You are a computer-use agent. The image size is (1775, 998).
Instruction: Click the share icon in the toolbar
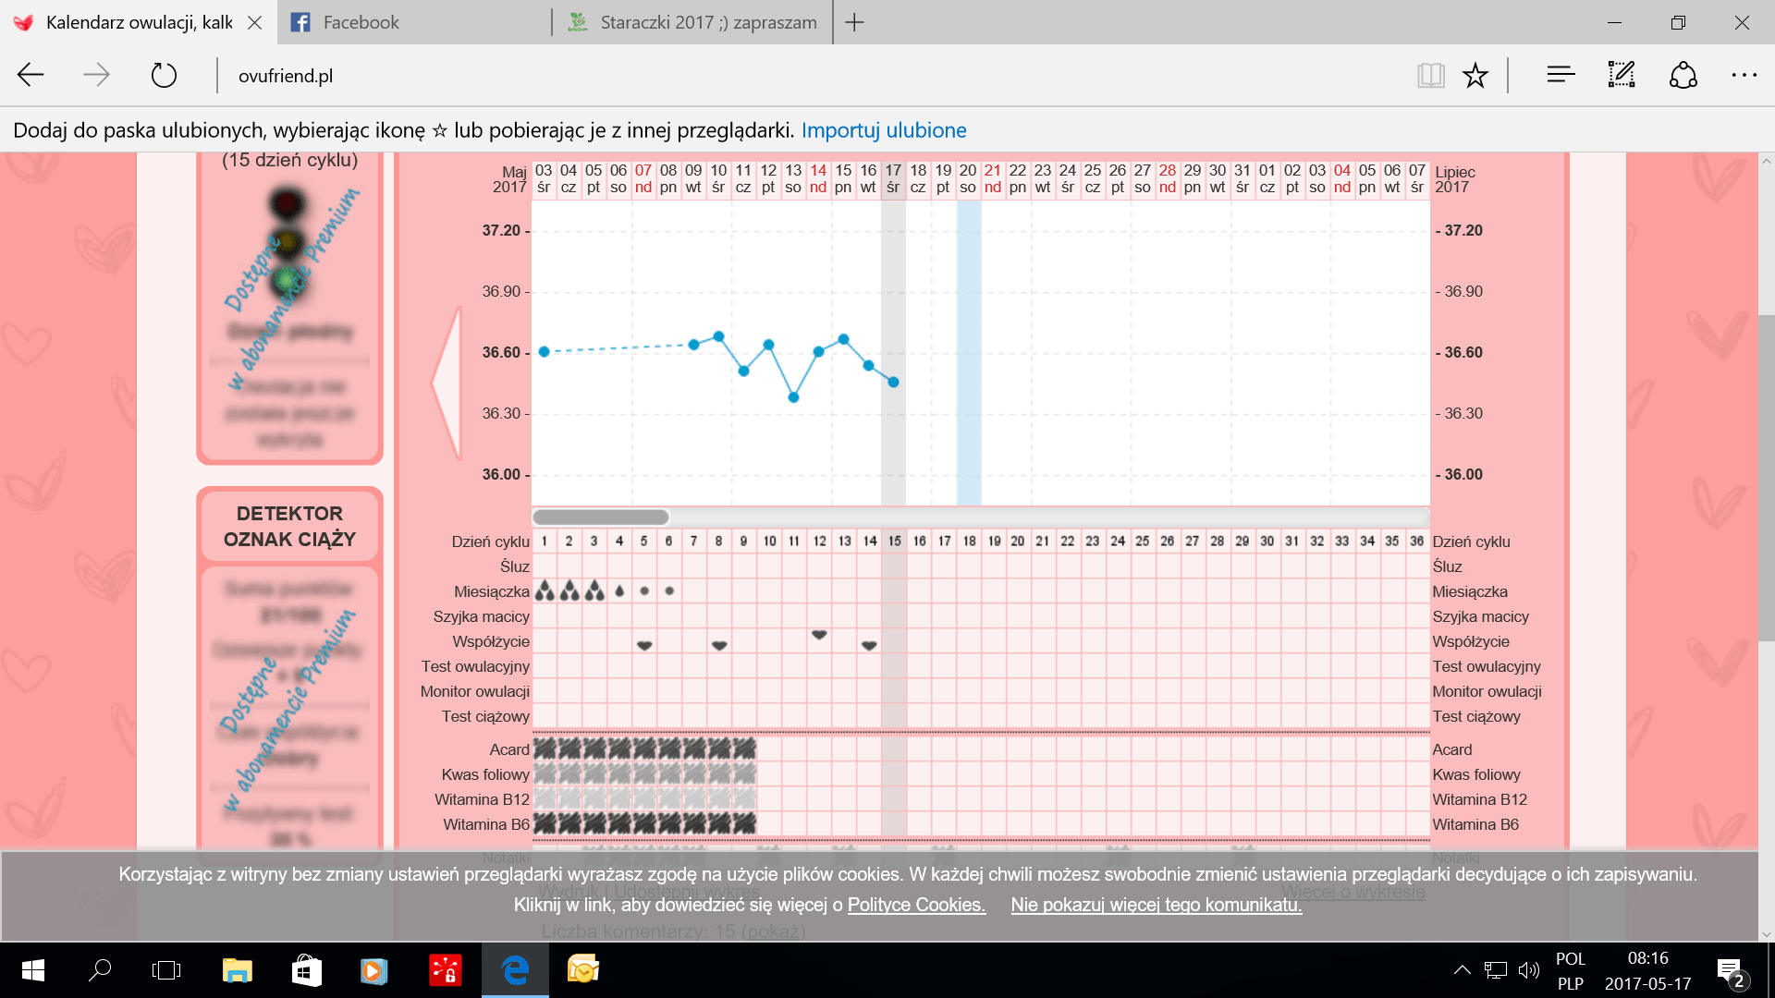click(x=1683, y=76)
